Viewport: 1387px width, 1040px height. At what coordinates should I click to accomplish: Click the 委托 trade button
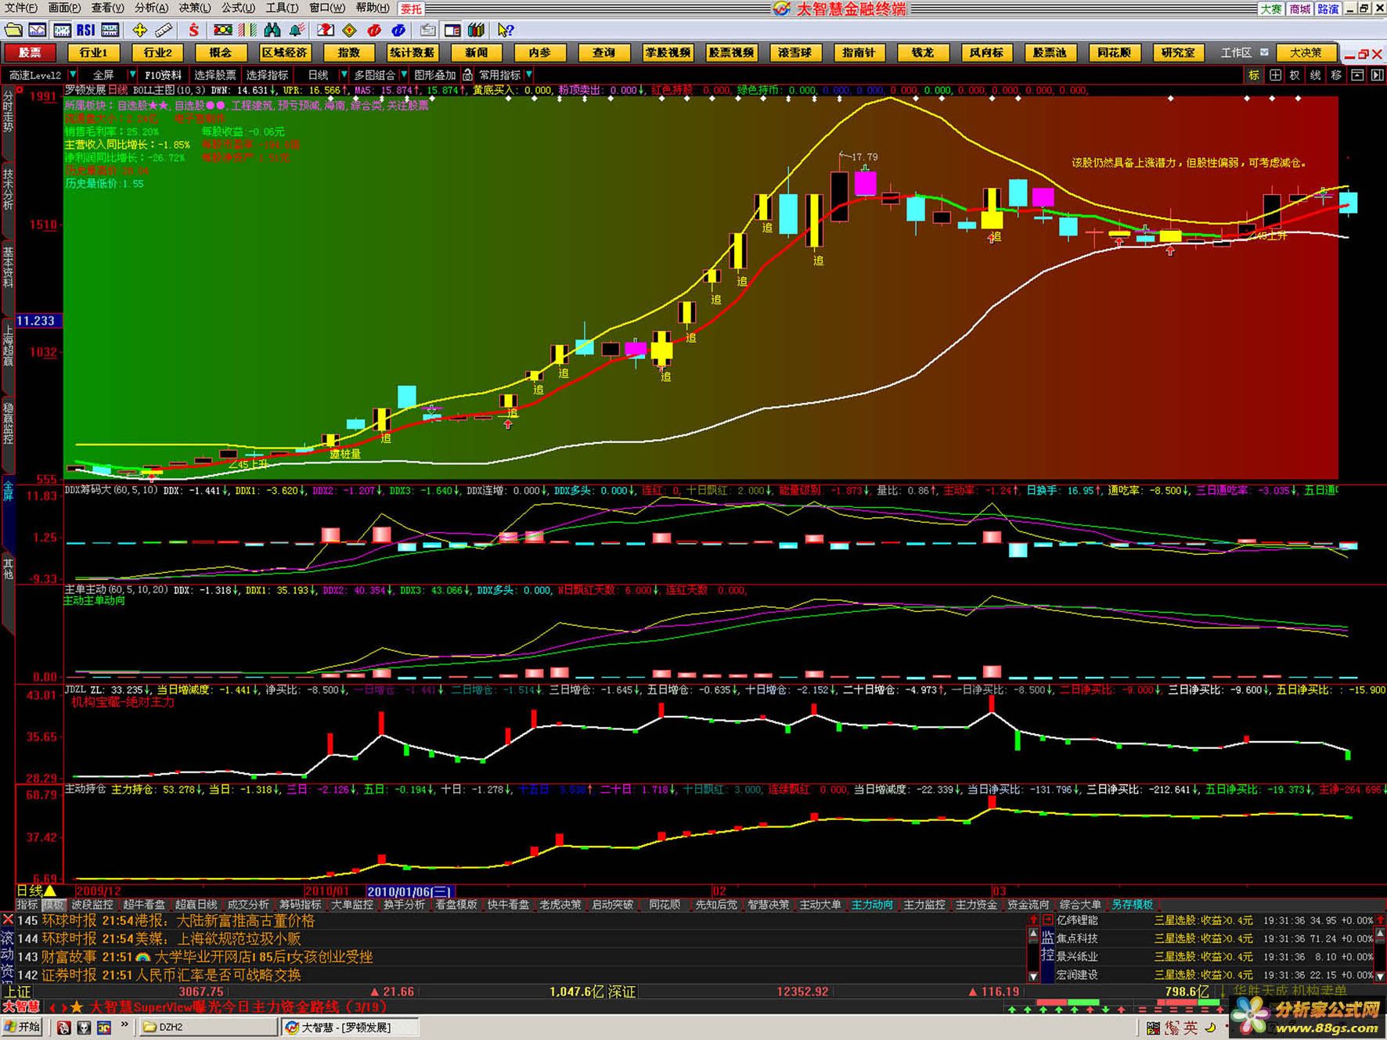pos(411,9)
